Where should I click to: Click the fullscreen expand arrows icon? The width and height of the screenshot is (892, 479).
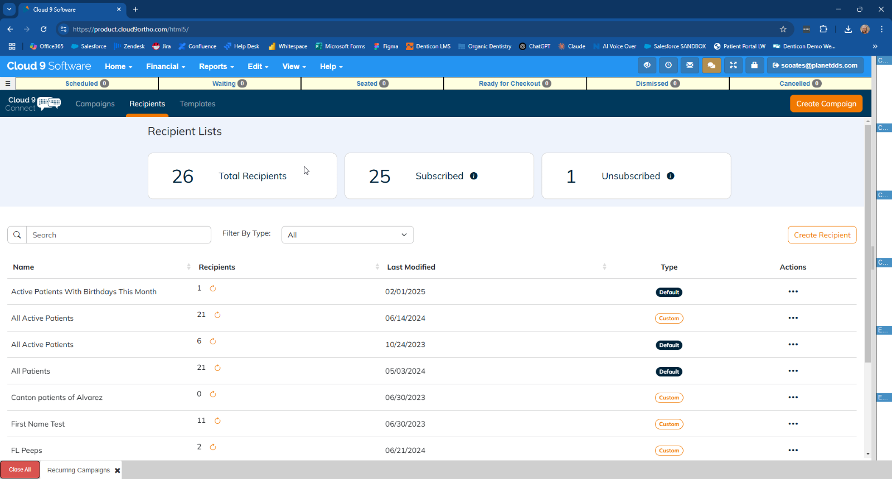click(x=733, y=66)
